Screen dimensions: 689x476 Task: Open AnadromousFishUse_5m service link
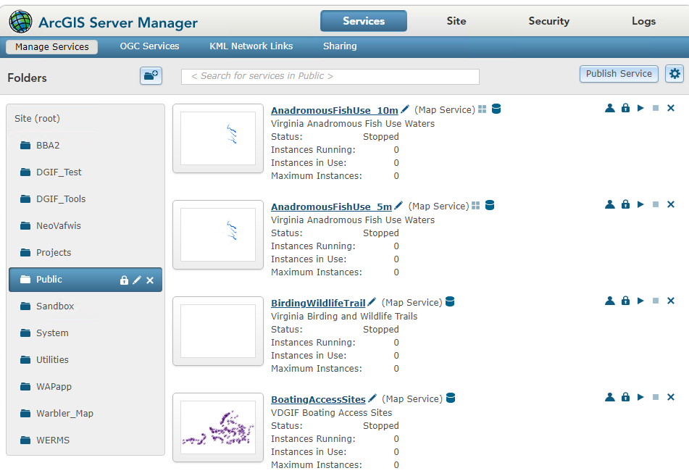[331, 206]
